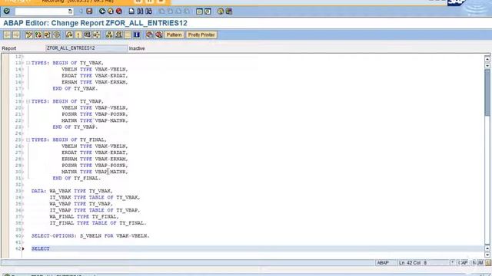This screenshot has width=492, height=276.
Task: Click the editor scroll-up arrow at top
Action: point(487,59)
